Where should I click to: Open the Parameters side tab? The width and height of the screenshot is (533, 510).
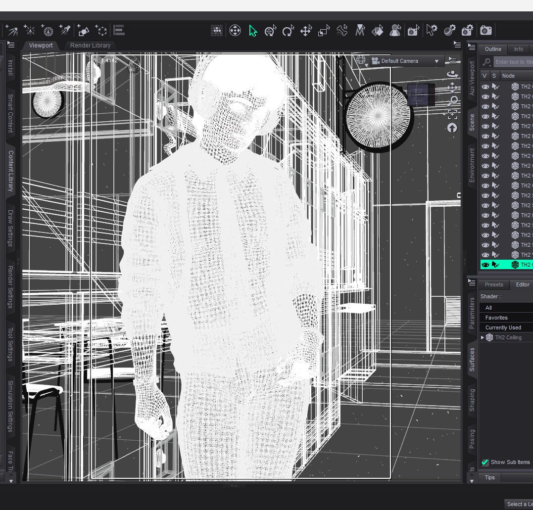click(x=472, y=313)
